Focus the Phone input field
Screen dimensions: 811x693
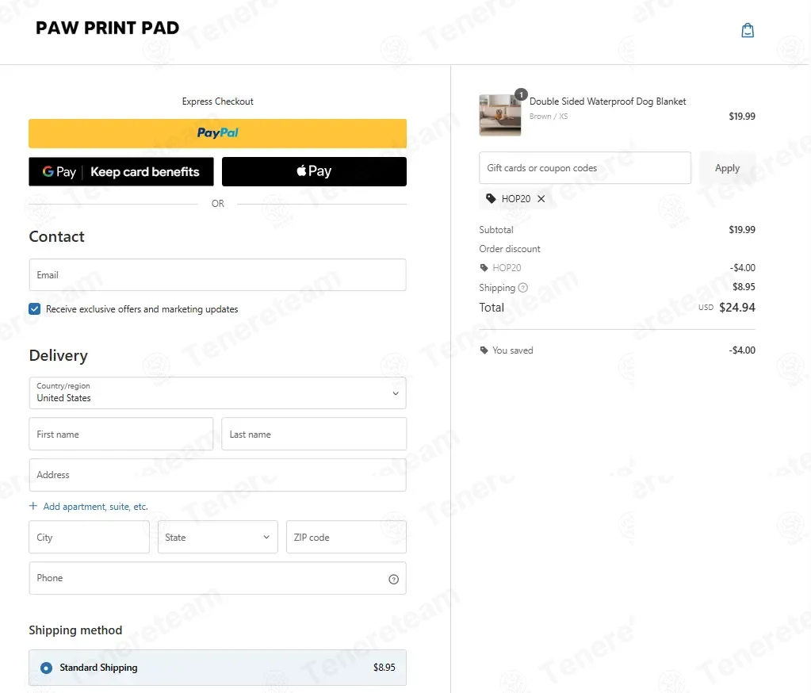click(218, 578)
